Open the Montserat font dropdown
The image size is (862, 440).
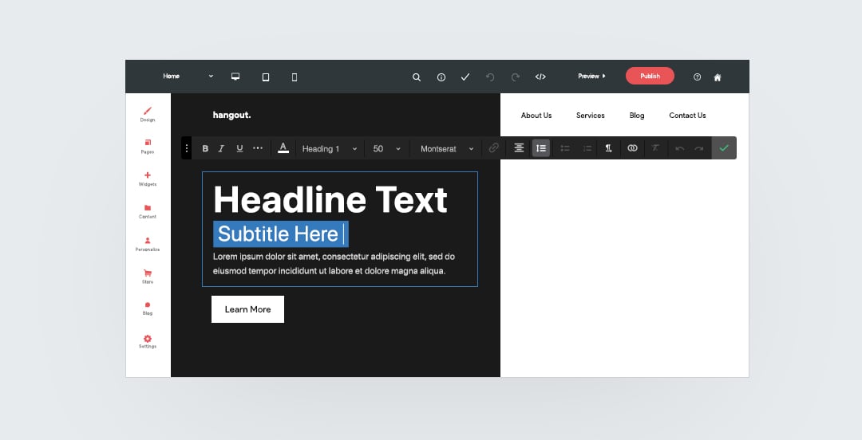pos(446,149)
